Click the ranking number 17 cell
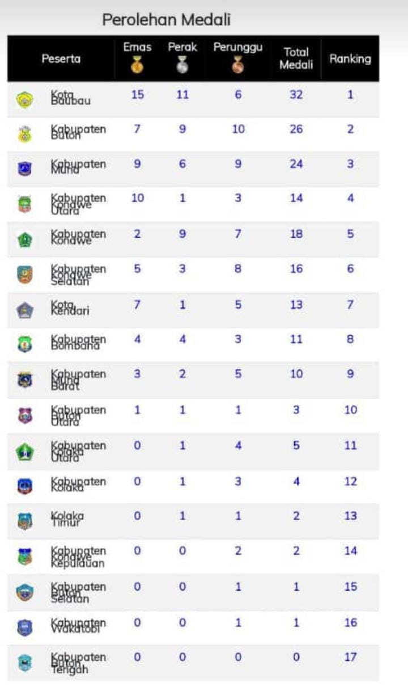Image resolution: width=408 pixels, height=687 pixels. (350, 657)
